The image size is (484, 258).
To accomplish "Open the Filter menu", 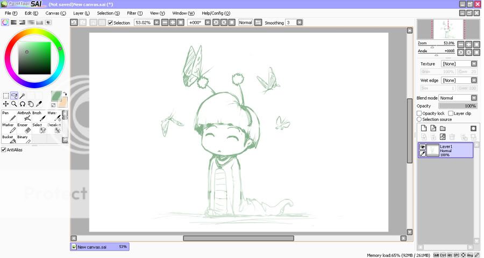I will (135, 13).
